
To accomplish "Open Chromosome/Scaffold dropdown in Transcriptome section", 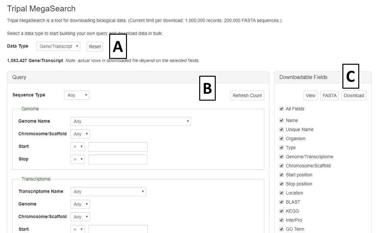I will [80, 216].
